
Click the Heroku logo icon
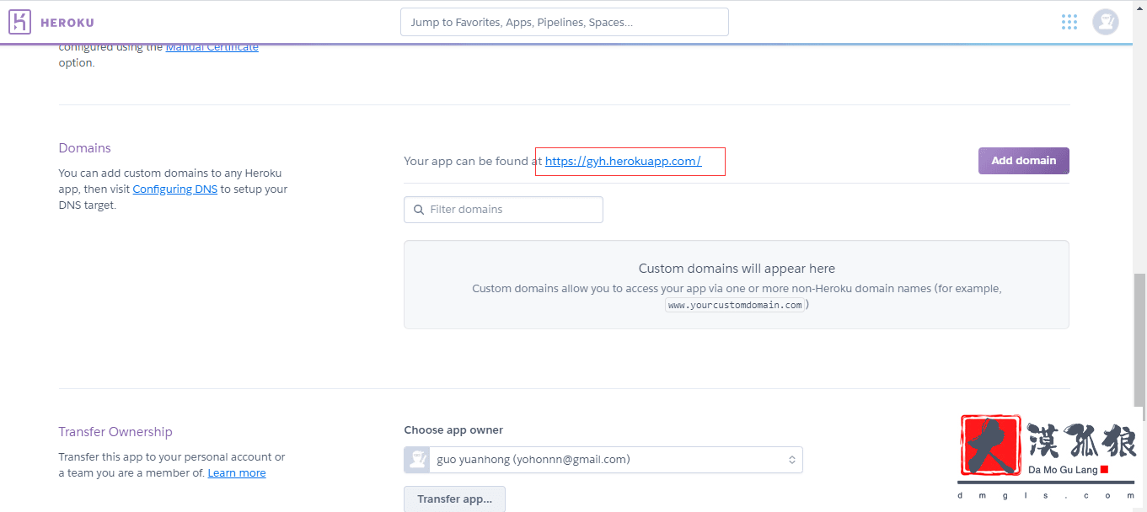(19, 23)
